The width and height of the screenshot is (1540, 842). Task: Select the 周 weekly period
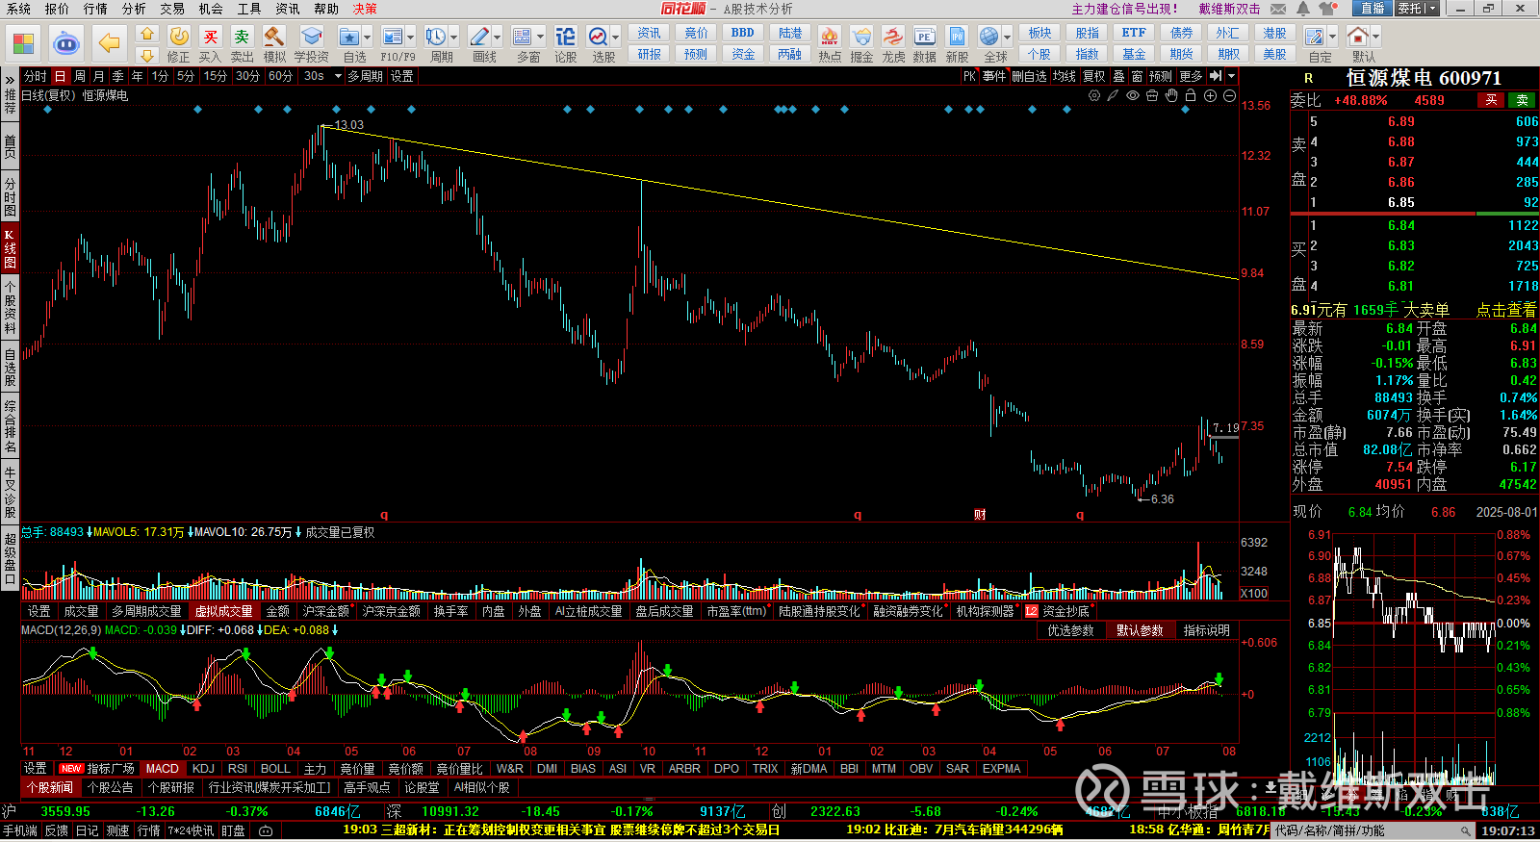click(79, 76)
